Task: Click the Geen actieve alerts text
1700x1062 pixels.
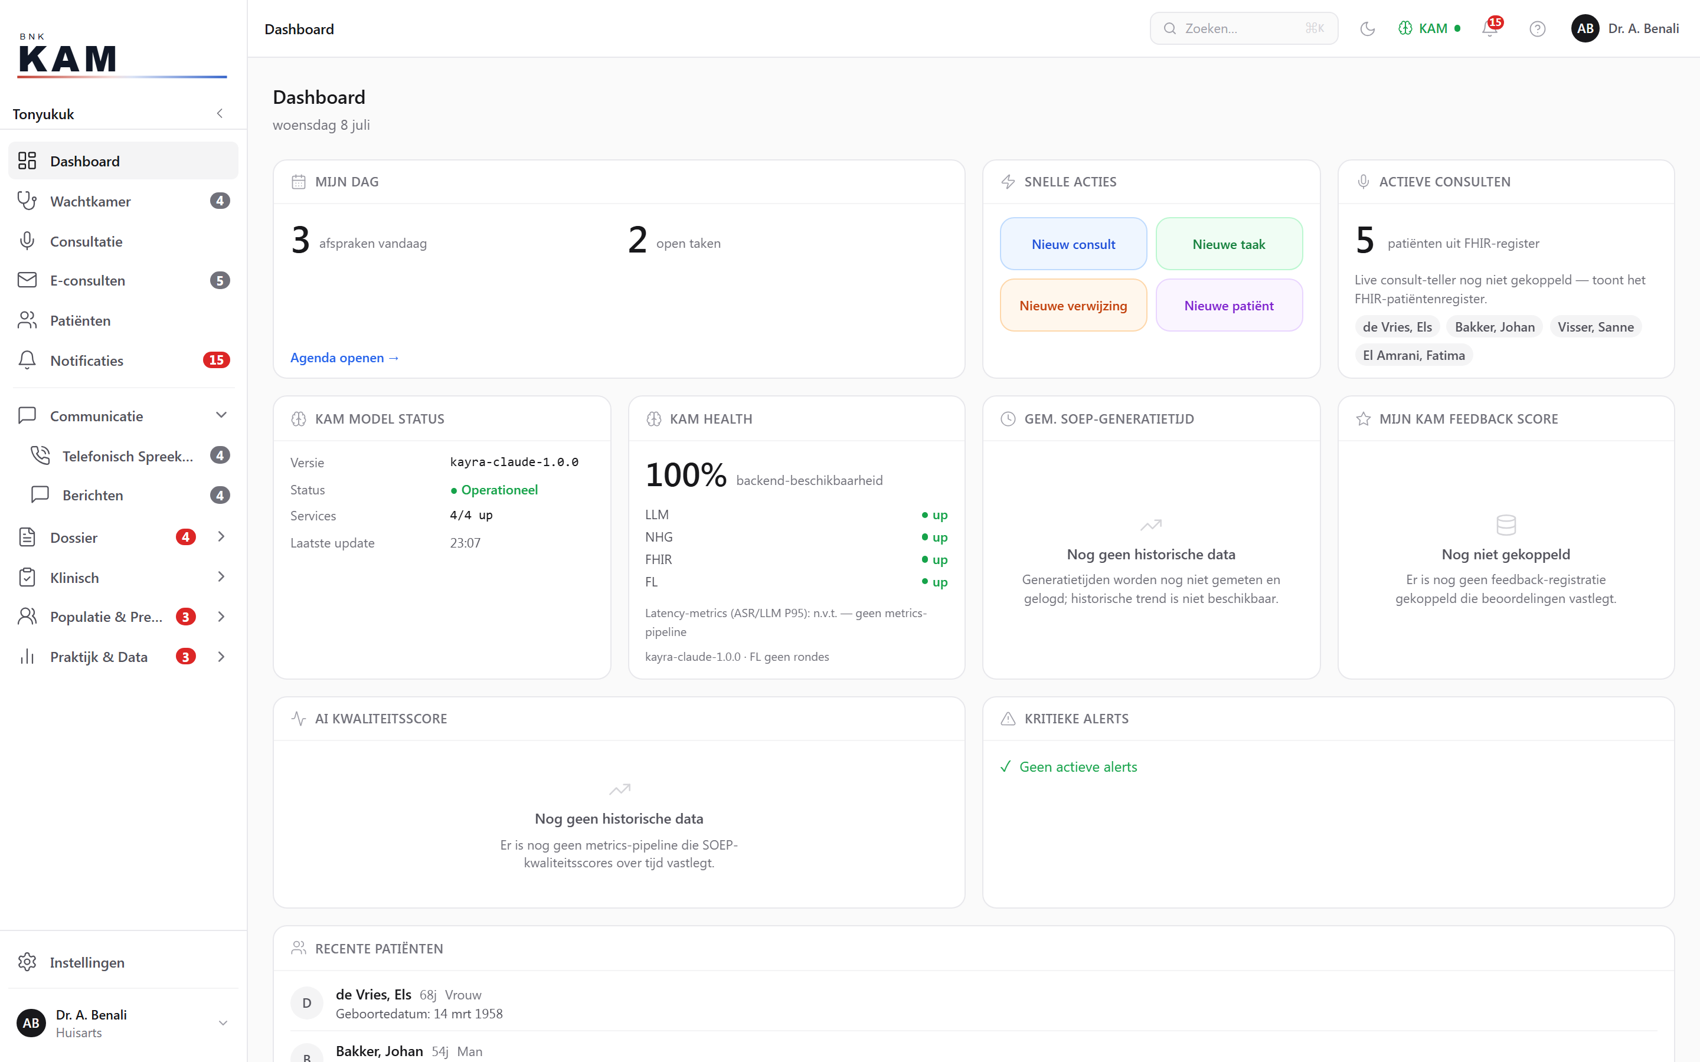Action: pos(1078,767)
